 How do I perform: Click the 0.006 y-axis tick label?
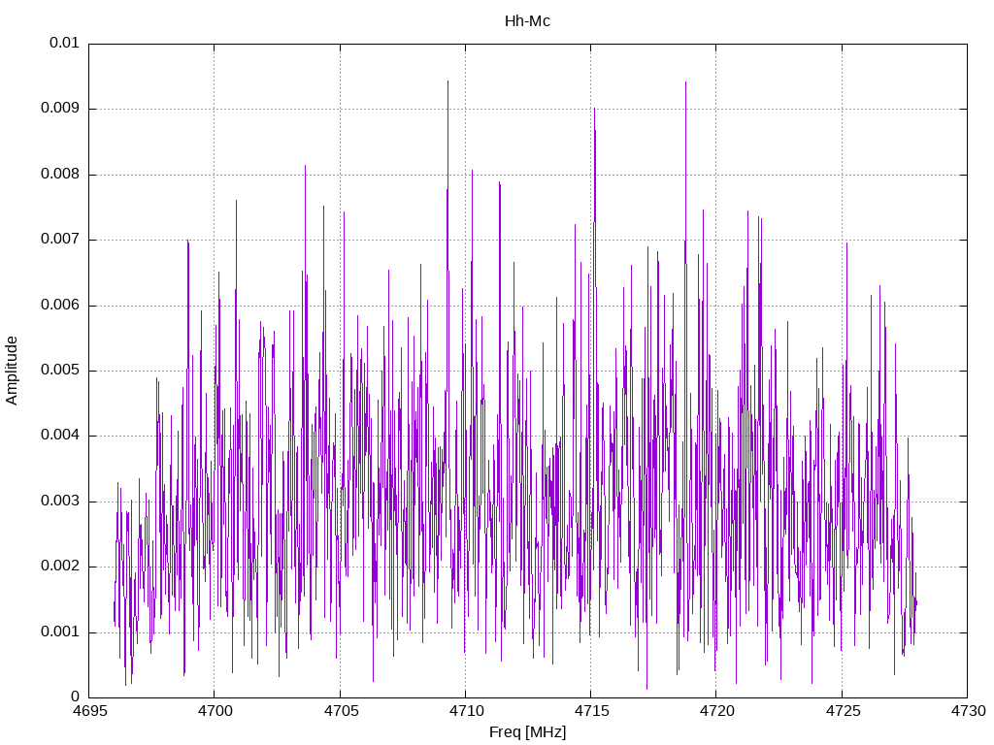tap(60, 305)
